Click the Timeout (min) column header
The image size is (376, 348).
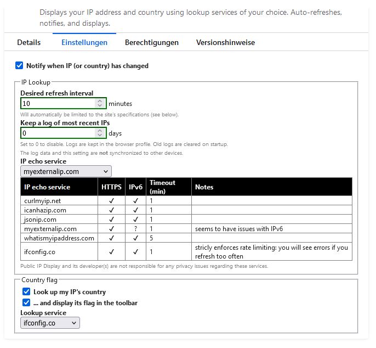162,187
